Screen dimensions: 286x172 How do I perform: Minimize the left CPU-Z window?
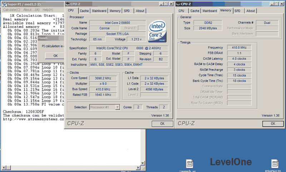coord(161,4)
